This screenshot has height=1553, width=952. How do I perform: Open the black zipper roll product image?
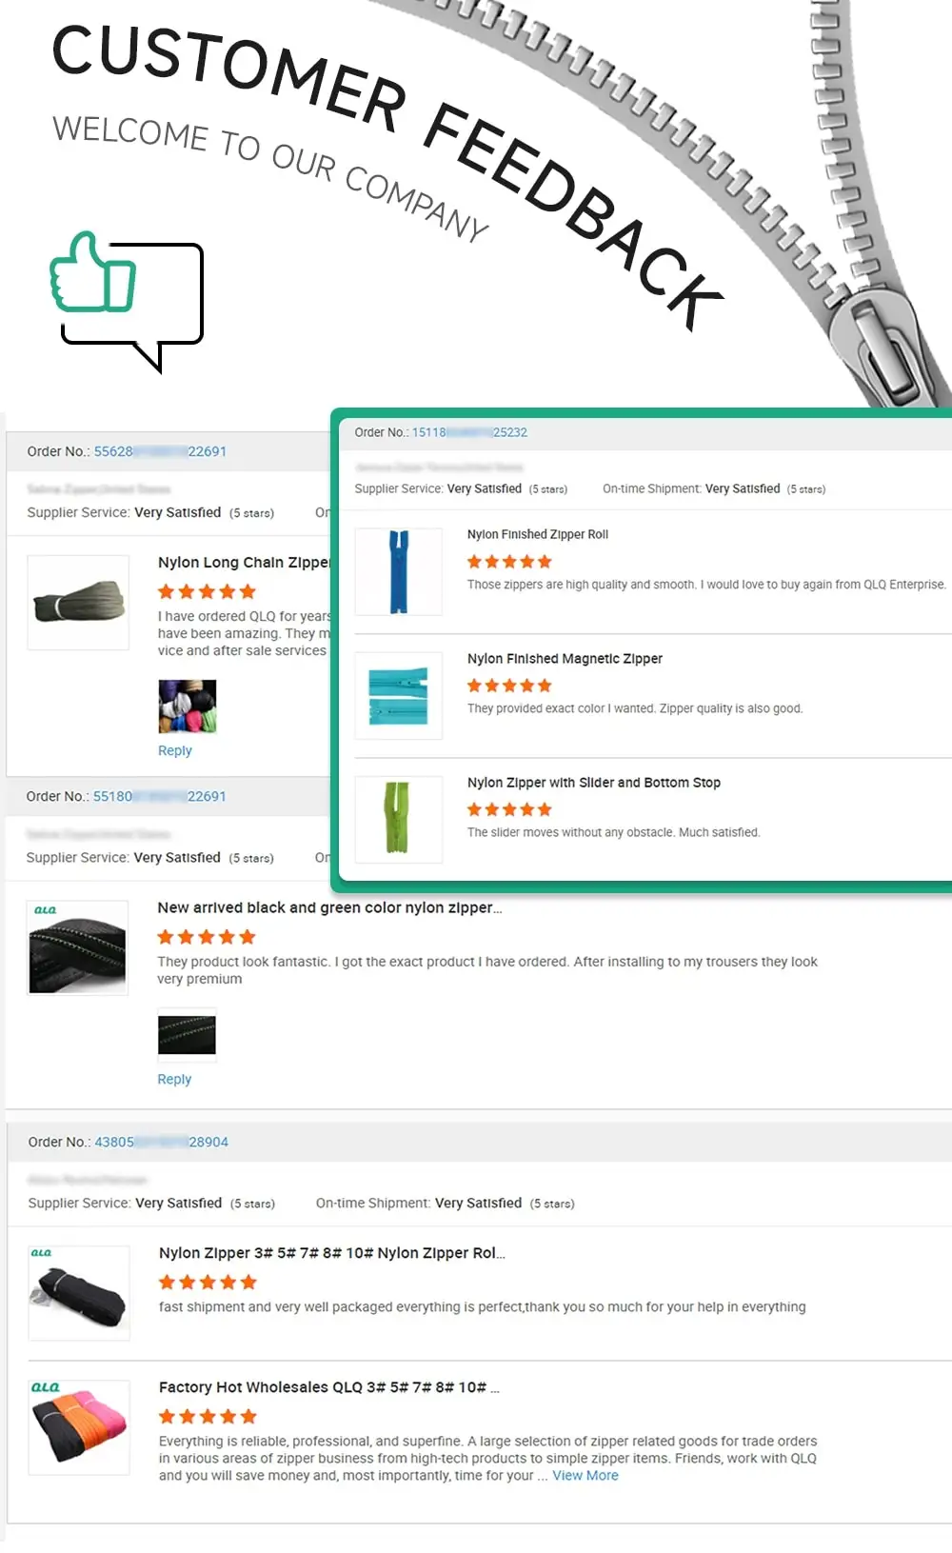point(79,1293)
